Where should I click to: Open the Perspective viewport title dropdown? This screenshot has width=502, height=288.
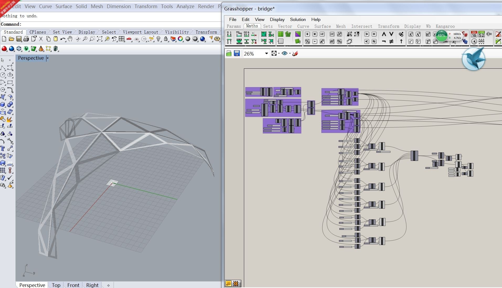point(47,58)
